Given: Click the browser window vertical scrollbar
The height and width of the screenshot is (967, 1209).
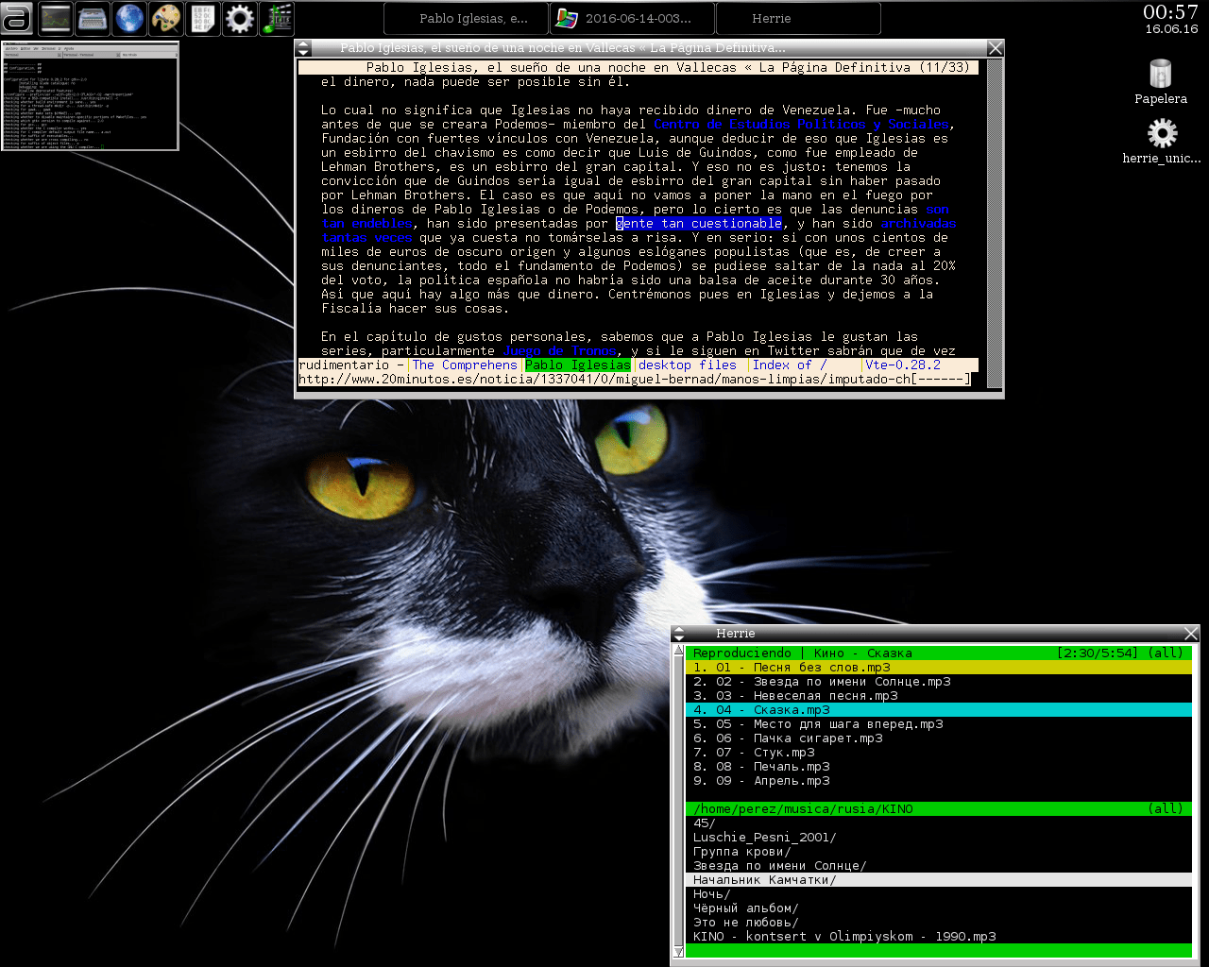Looking at the screenshot, I should tap(994, 224).
